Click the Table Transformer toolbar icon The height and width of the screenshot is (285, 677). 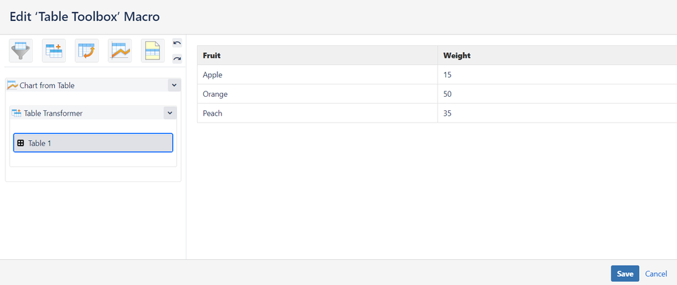pos(54,51)
